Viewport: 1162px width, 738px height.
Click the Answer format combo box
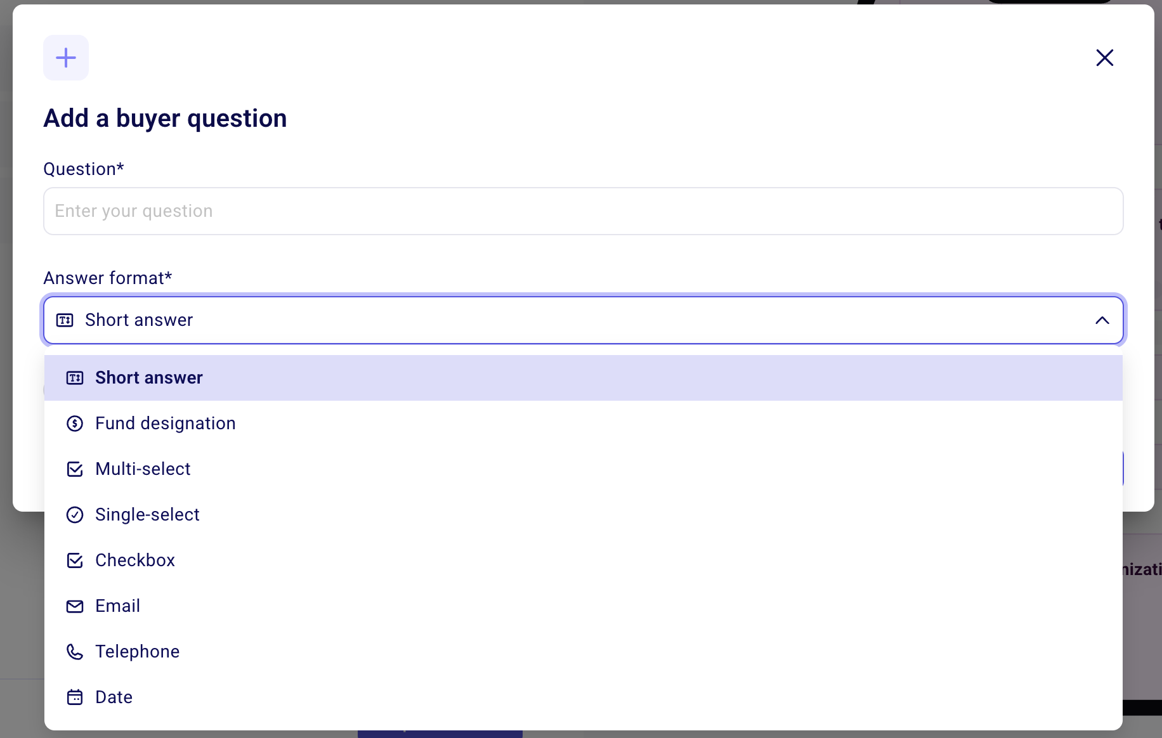tap(584, 320)
